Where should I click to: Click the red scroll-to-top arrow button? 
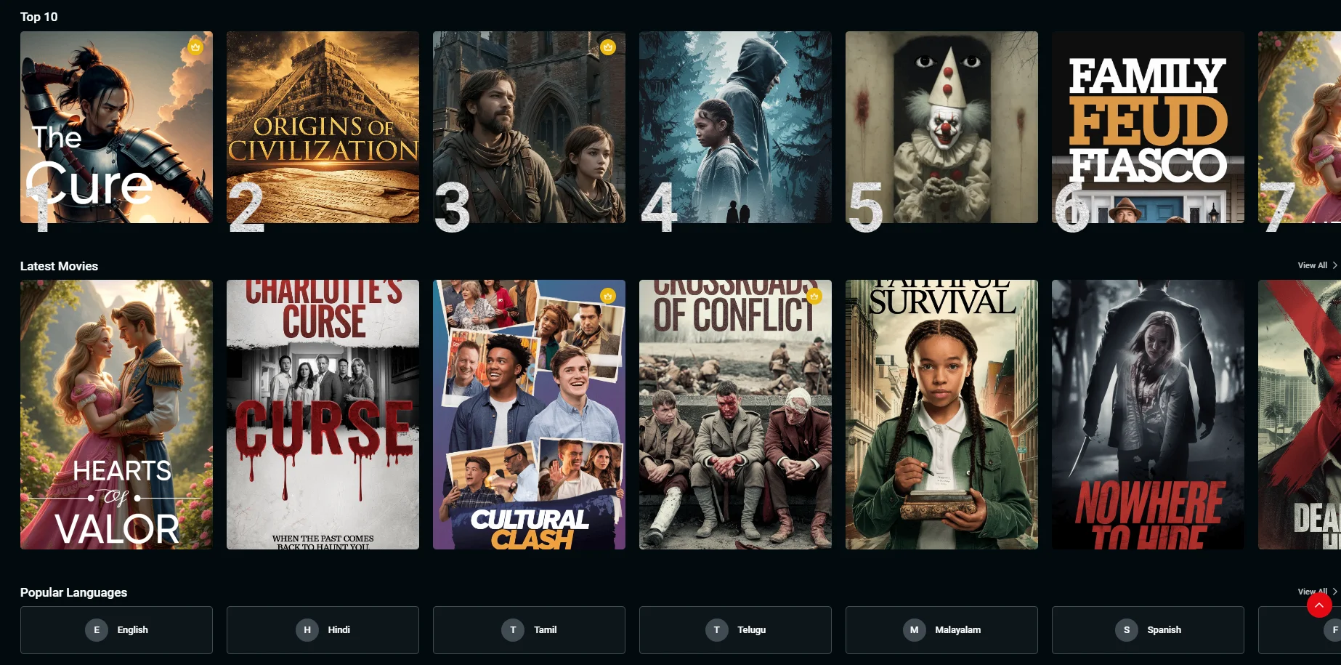[1319, 605]
